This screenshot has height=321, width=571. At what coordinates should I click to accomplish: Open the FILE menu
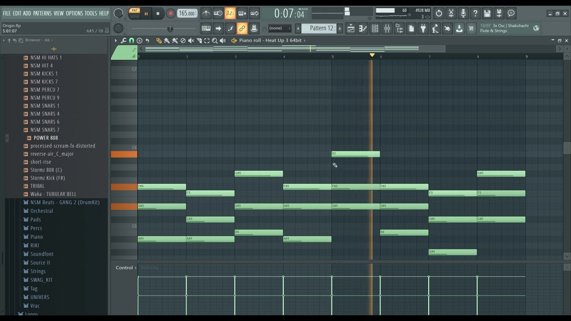(x=7, y=13)
